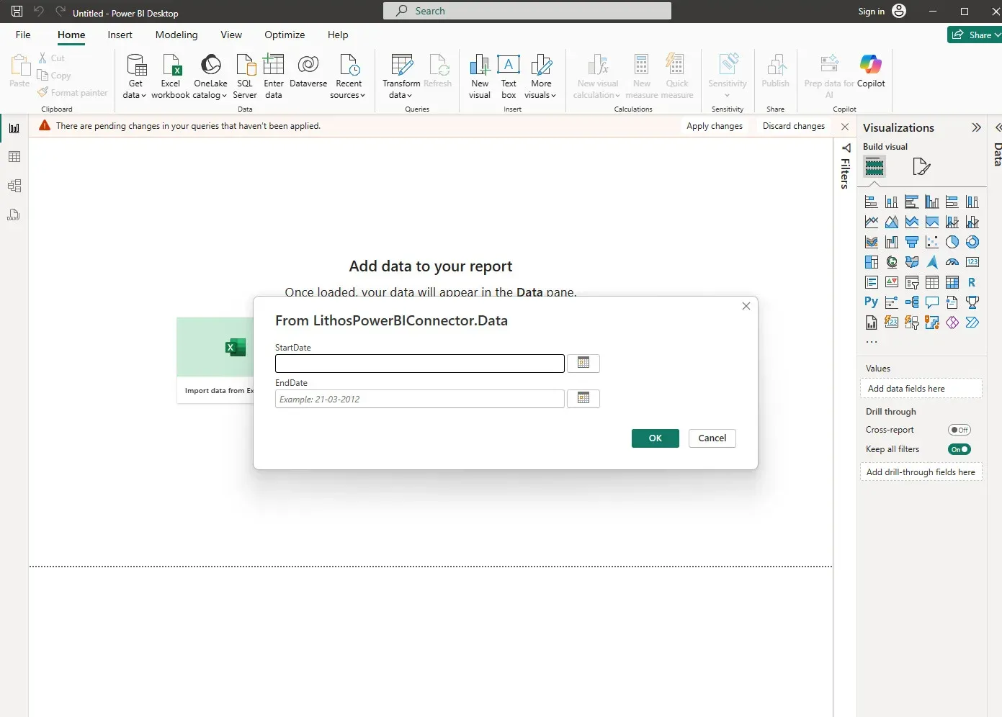Image resolution: width=1002 pixels, height=717 pixels.
Task: Switch to Table view in left sidebar
Action: coord(14,157)
